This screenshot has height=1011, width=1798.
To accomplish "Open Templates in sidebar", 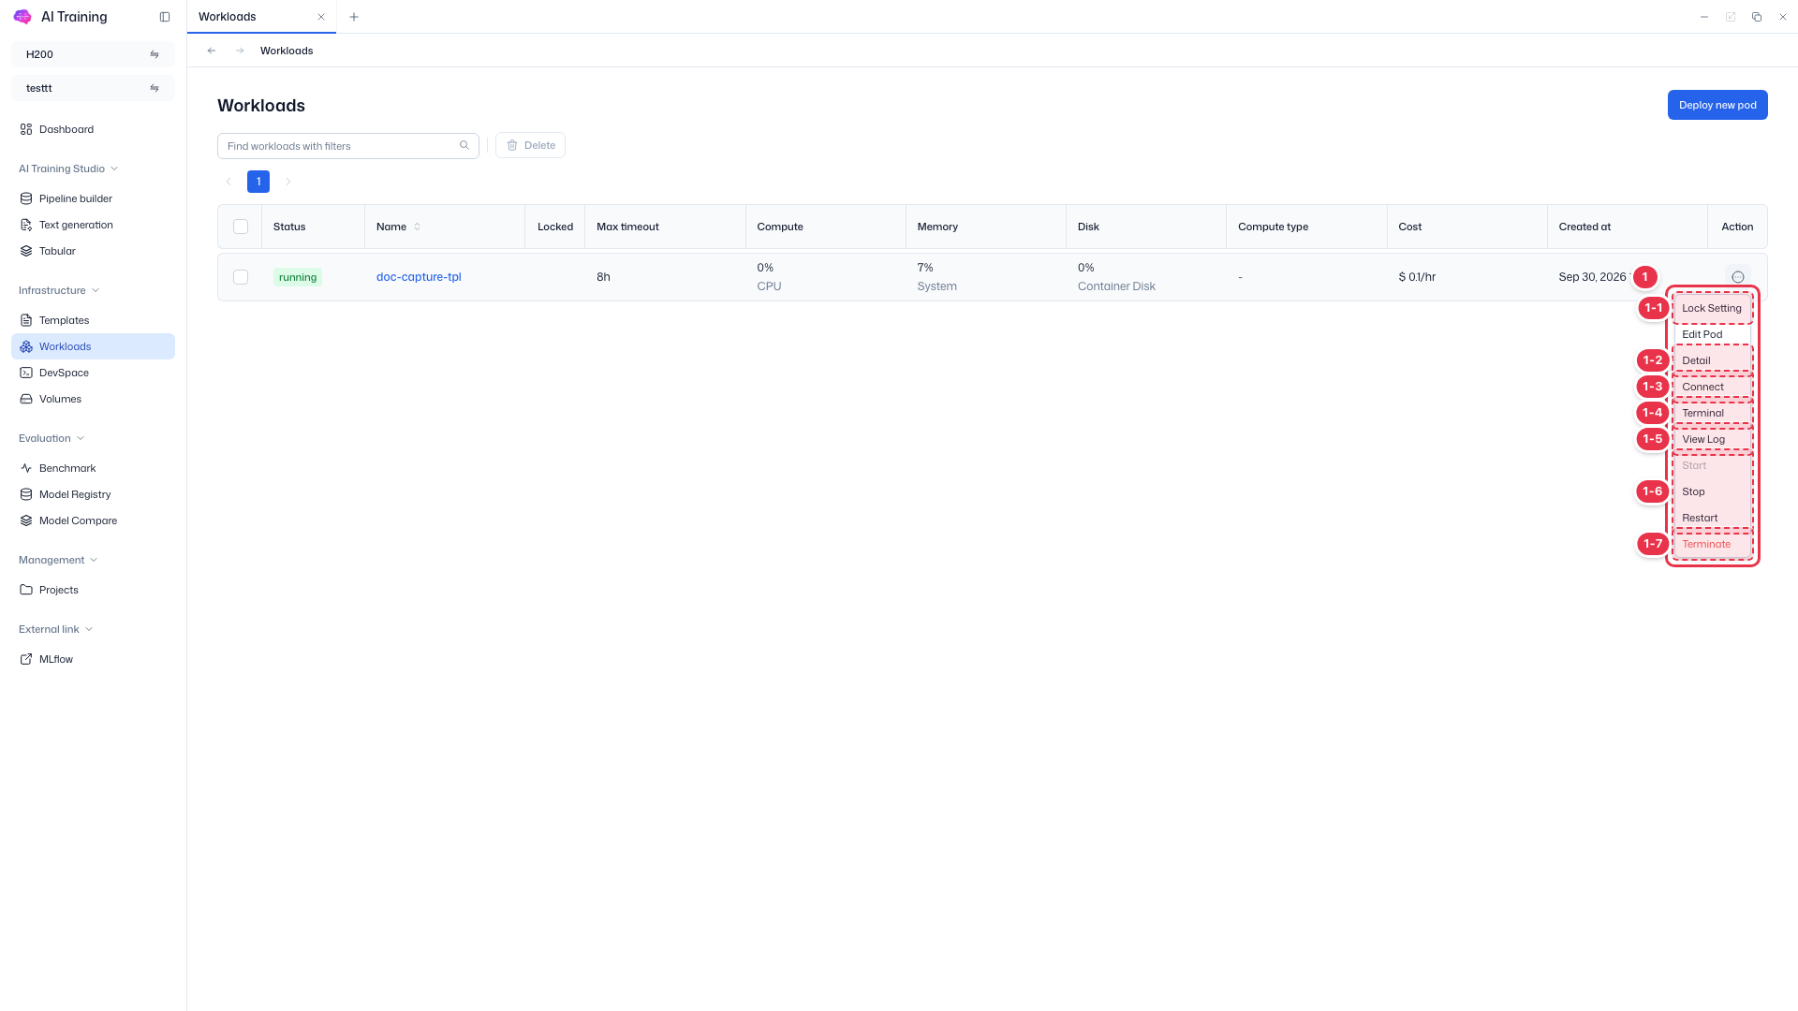I will click(x=93, y=320).
